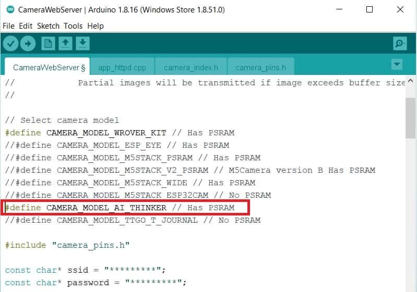Click the Open sketch up-arrow icon
417x292 pixels.
65,44
